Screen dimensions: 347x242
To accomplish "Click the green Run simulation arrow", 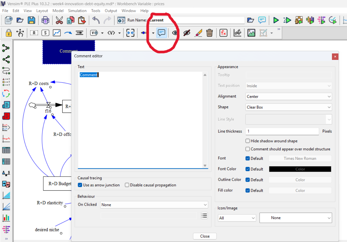I will coord(276,20).
